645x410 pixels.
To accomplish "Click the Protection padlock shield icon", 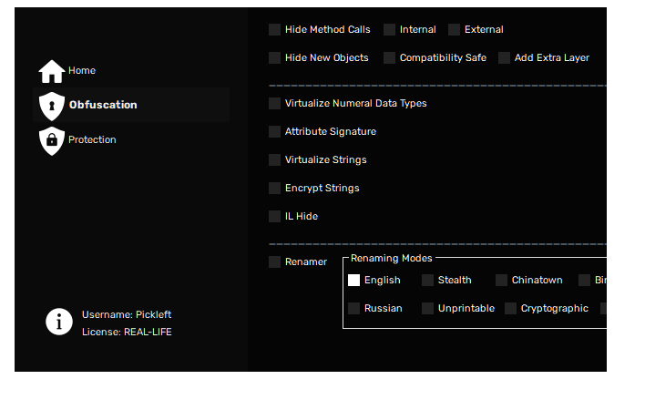I will click(52, 141).
